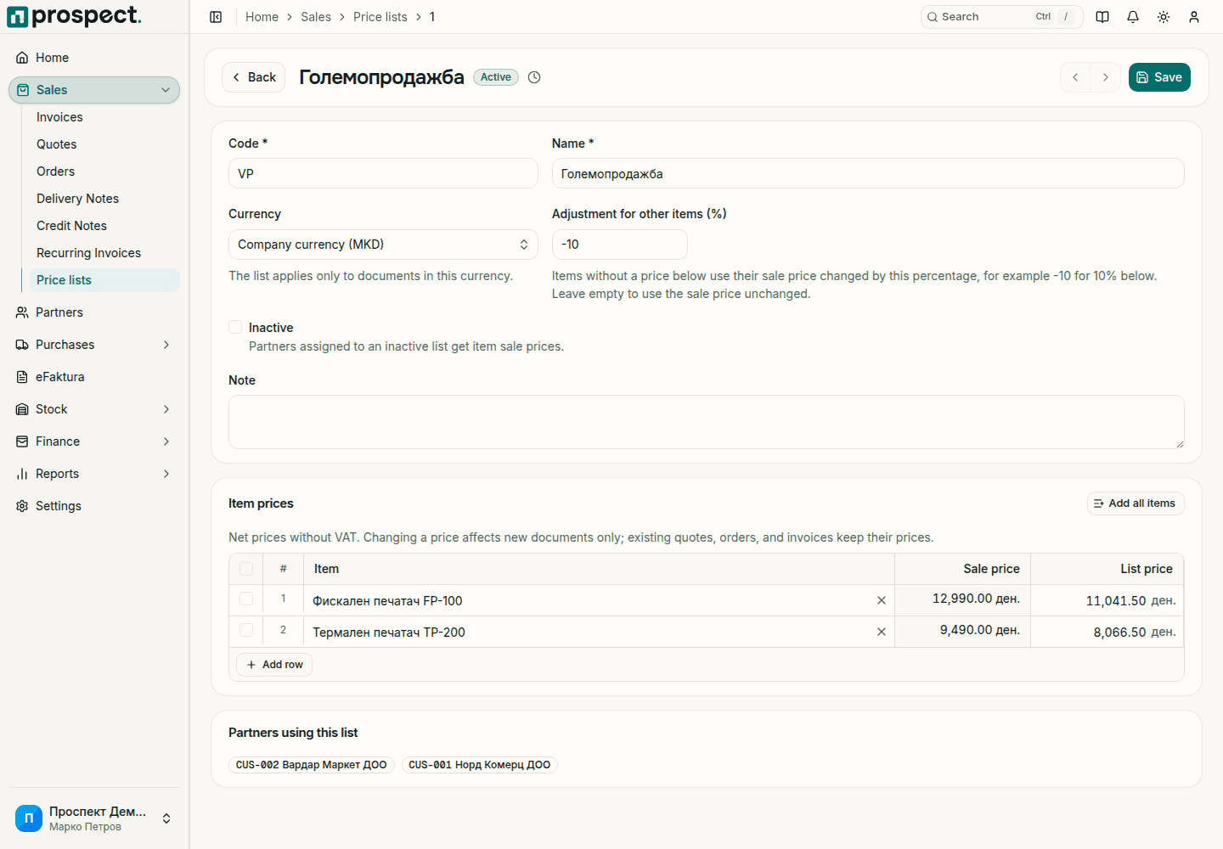Select the row 1 checkbox
The height and width of the screenshot is (849, 1223).
(x=246, y=599)
